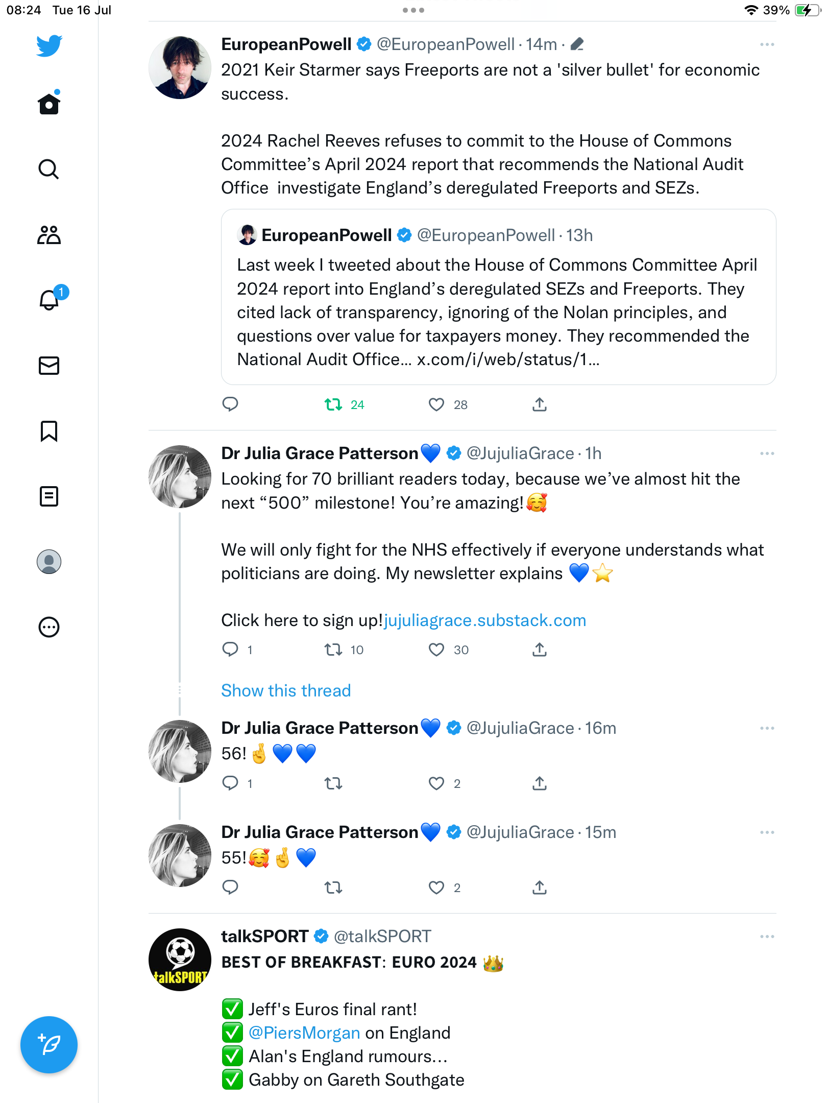Expand Show this thread
Viewport: 827px width, 1103px height.
pyautogui.click(x=286, y=691)
